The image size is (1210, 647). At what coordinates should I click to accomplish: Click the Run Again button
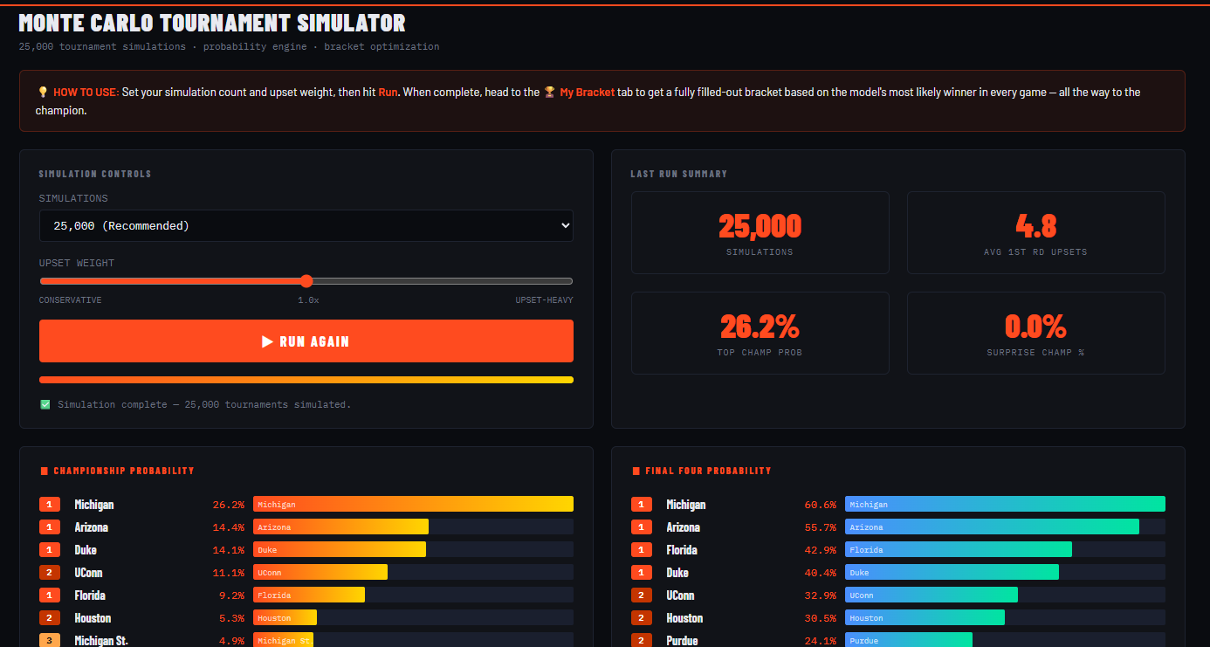306,341
